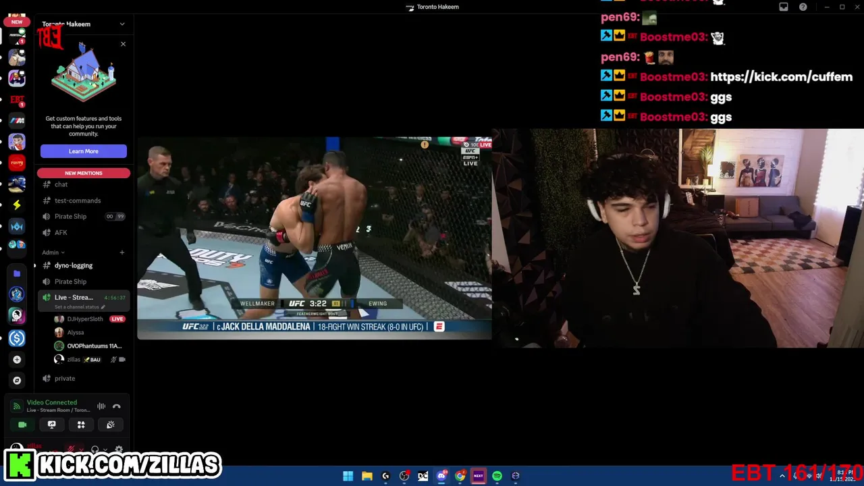Open the BMW M server icon
Viewport: 864px width, 486px height.
point(17,121)
